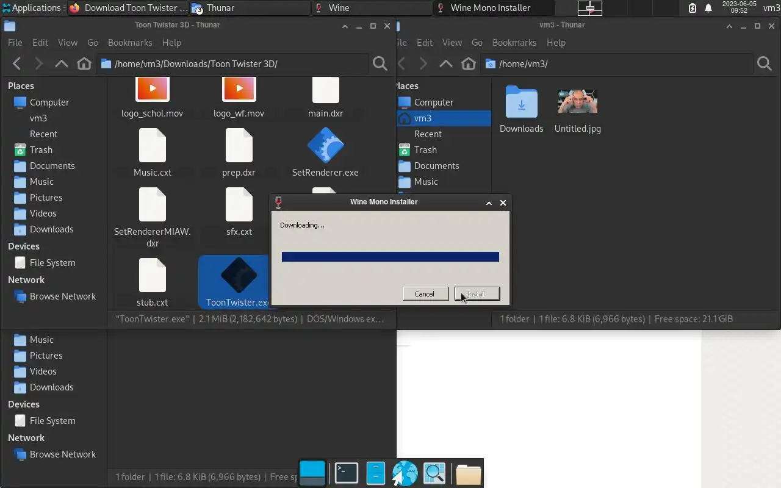Open Go menu in Toon Twister 3D window
Screen dimensions: 781x488
(x=93, y=42)
